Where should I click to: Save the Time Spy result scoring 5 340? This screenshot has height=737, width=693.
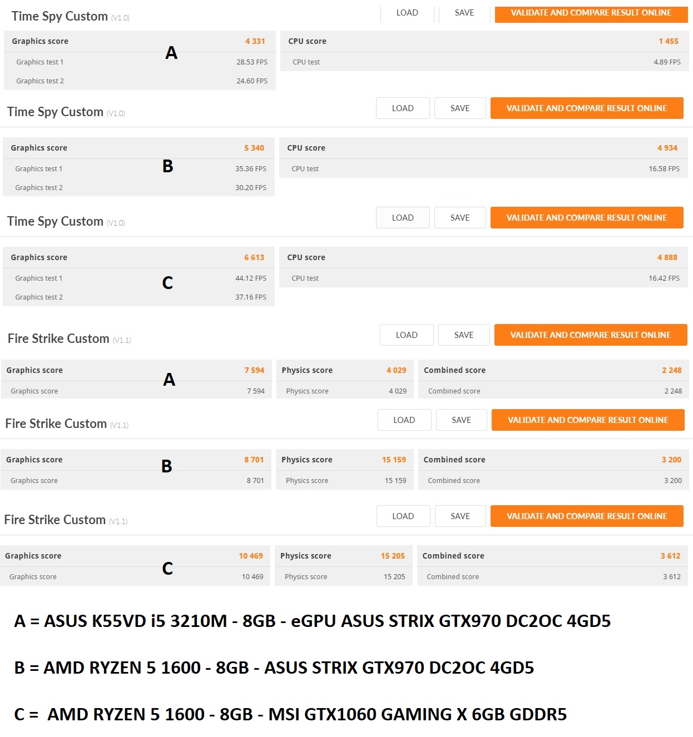click(x=460, y=108)
